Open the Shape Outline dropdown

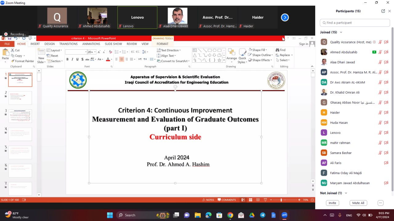(x=260, y=55)
